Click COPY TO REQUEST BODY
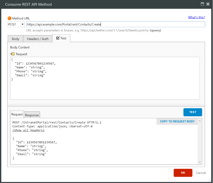The height and width of the screenshot is (183, 213). pos(177,121)
